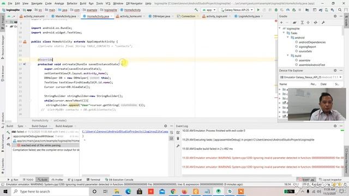The height and width of the screenshot is (196, 349).
Task: Click Windows search box
Action: tap(50, 191)
